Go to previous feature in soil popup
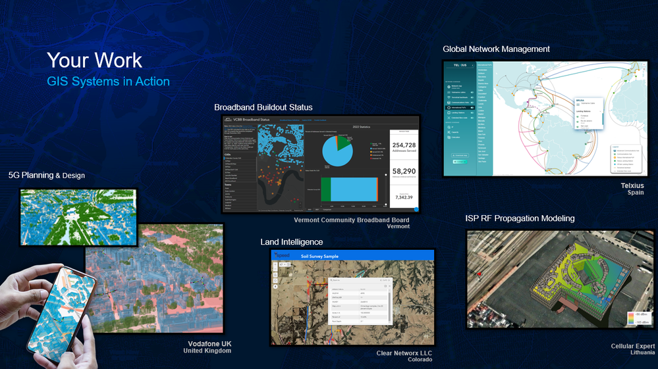 [381, 280]
